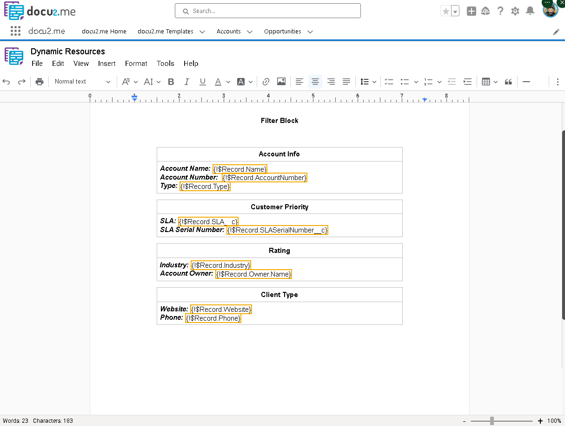Open more toolbar options
This screenshot has width=565, height=426.
[x=558, y=82]
